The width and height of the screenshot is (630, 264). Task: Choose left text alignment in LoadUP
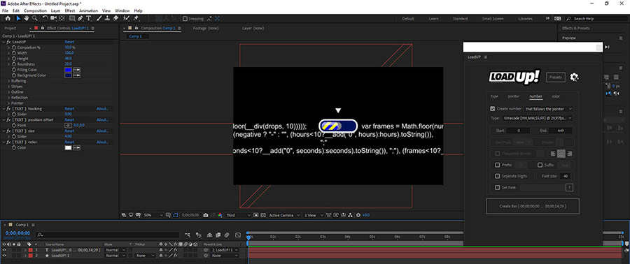(553, 154)
